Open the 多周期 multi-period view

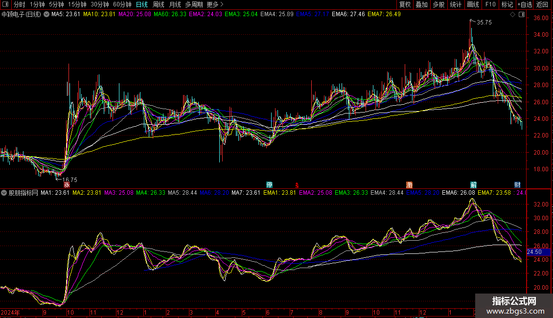tap(194, 4)
